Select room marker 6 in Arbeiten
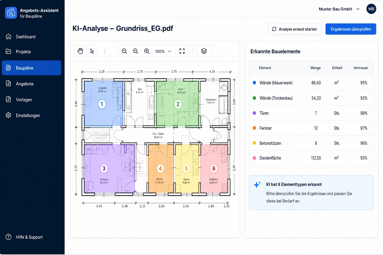The image size is (383, 255). [x=214, y=168]
